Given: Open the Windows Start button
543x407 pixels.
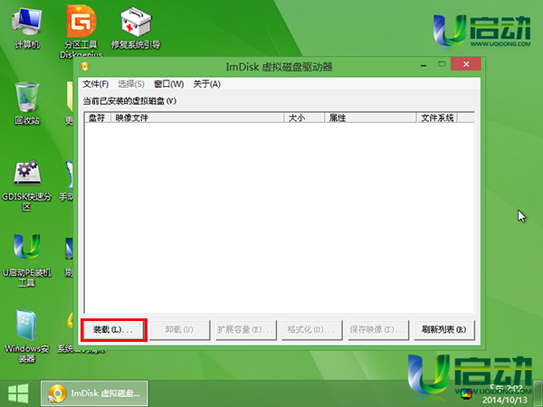Looking at the screenshot, I should 18,393.
